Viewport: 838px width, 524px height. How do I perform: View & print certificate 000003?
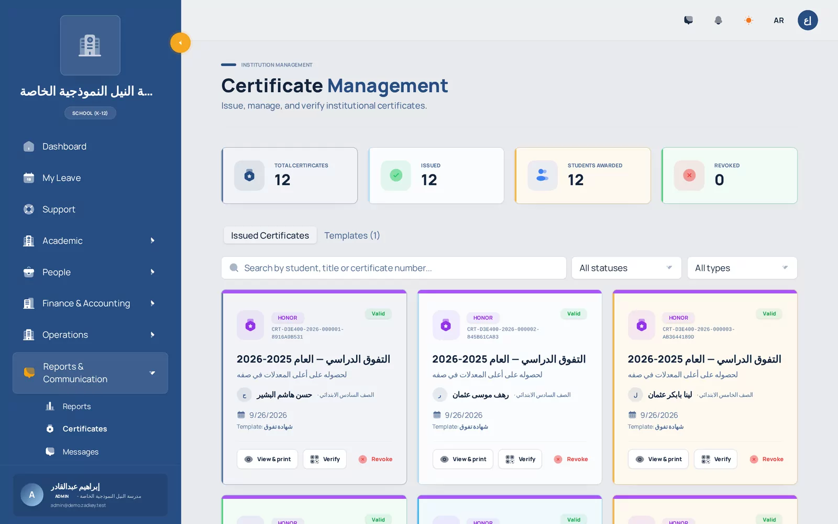(x=658, y=459)
